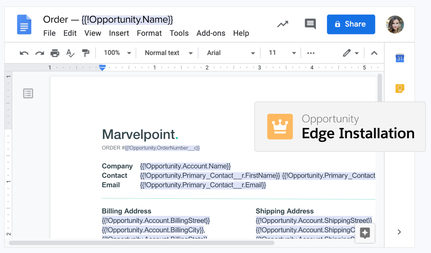
Task: Click the Redo arrow
Action: (40, 53)
